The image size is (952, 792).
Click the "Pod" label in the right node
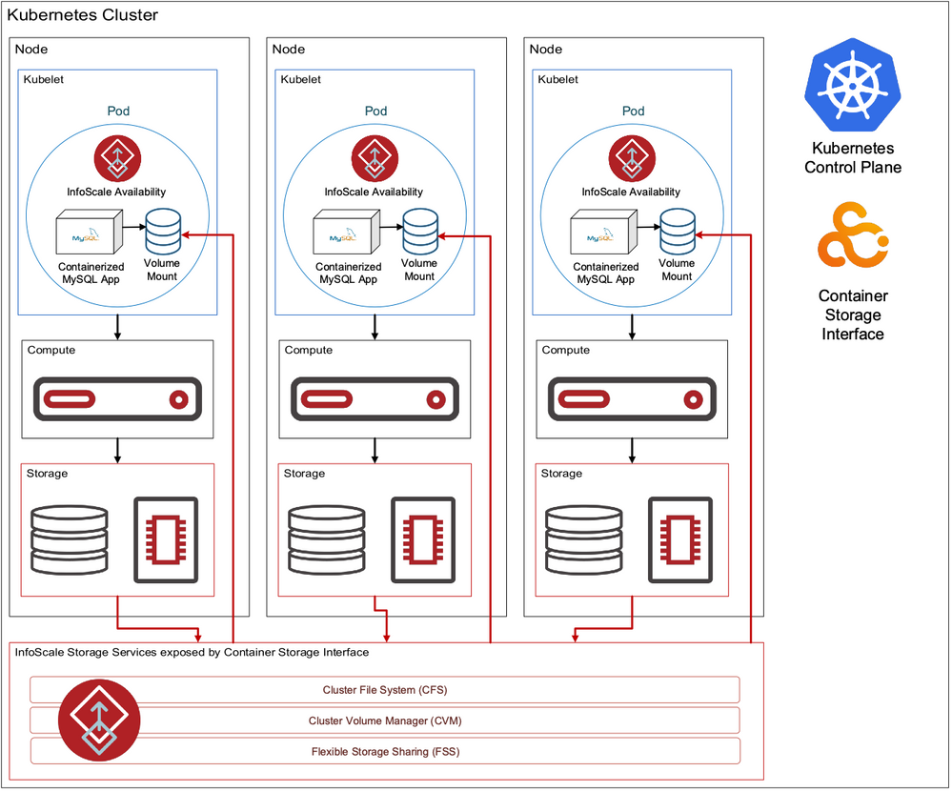634,112
